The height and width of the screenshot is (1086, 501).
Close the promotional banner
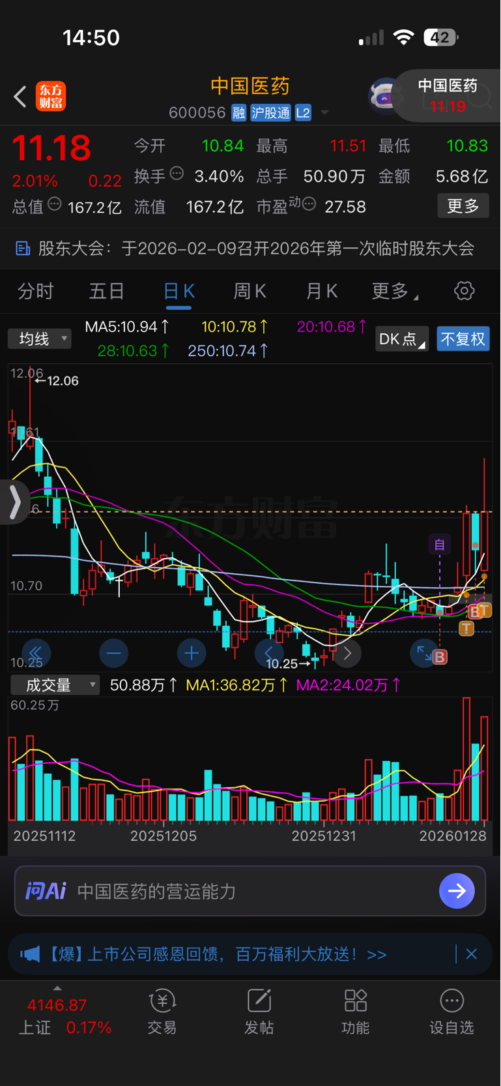(472, 954)
